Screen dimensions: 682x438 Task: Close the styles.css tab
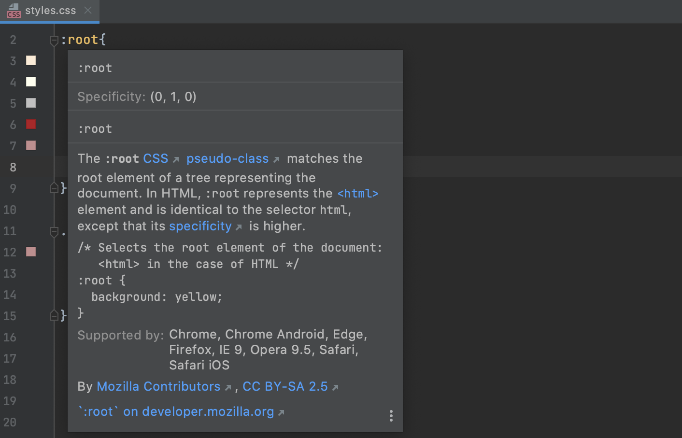(x=88, y=10)
